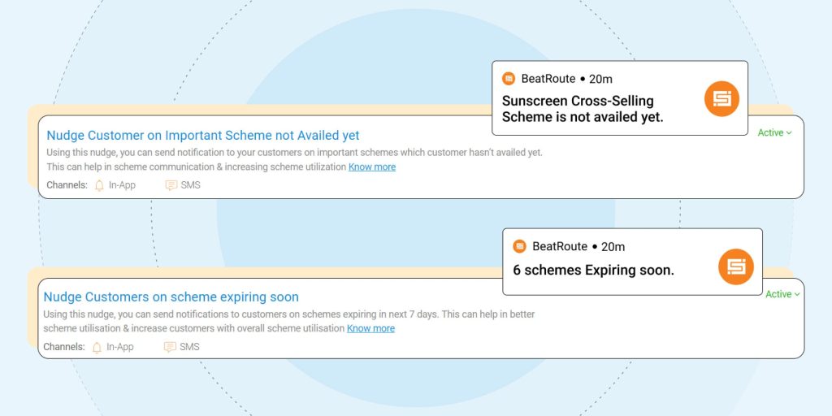Click Know more link in first nudge description
The image size is (832, 416).
click(x=372, y=167)
